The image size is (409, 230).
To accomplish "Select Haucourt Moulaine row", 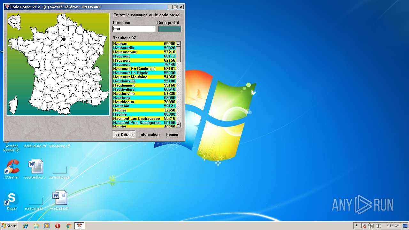I will pos(144,77).
